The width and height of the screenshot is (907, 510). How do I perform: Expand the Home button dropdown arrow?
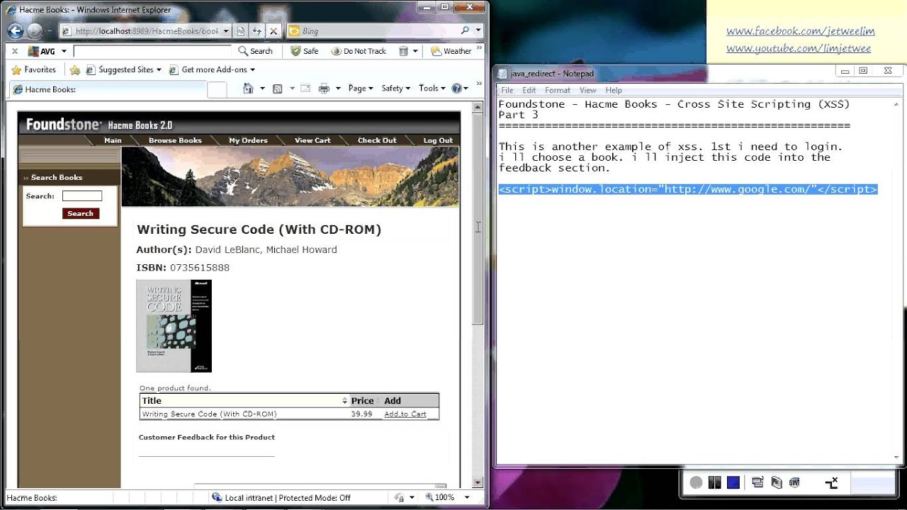(x=262, y=89)
